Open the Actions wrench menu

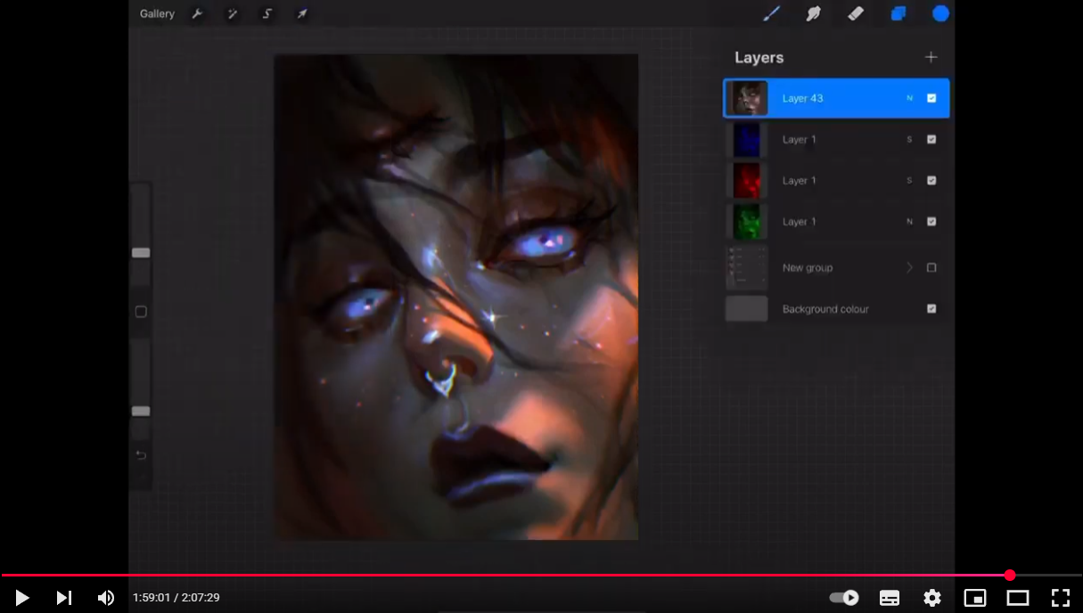click(x=197, y=13)
